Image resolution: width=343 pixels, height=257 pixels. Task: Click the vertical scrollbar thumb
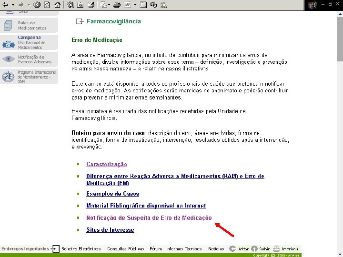(x=340, y=40)
